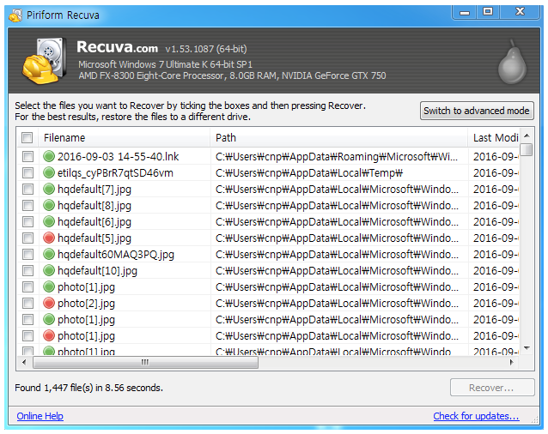Click green status dot of hqdefault[10].jpg

click(49, 270)
